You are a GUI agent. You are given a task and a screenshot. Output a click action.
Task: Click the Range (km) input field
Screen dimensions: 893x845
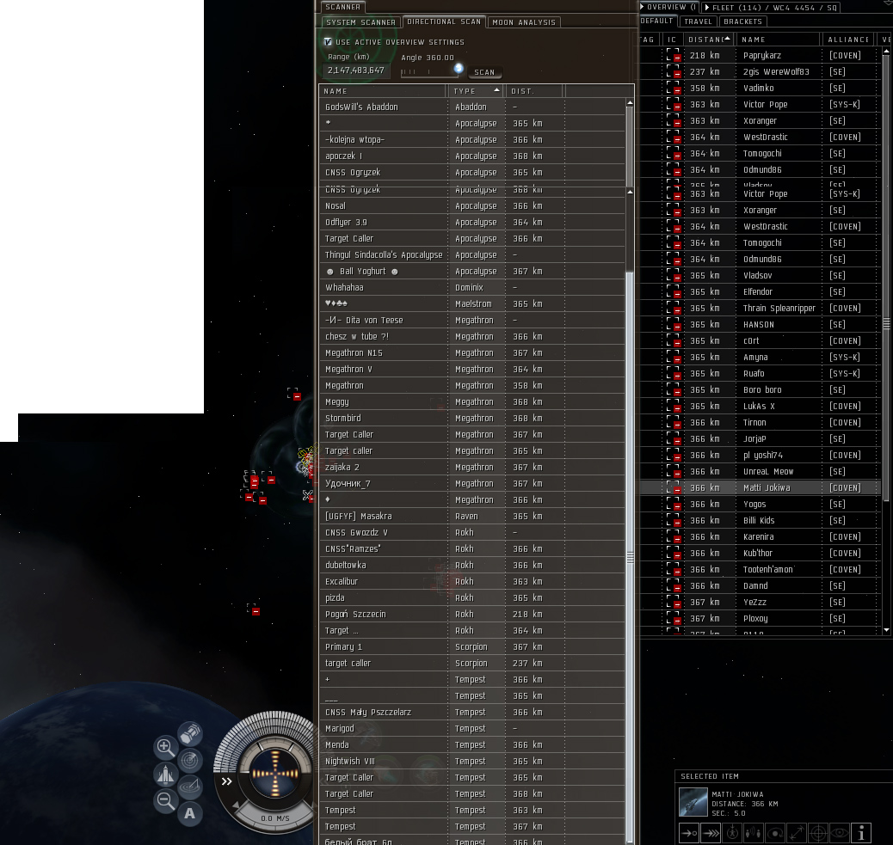[356, 70]
